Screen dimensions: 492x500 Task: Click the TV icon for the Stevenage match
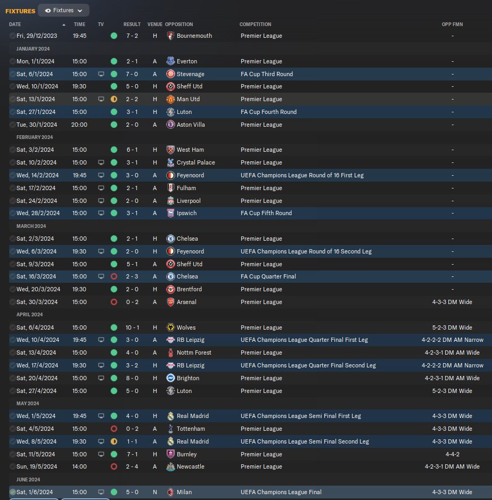101,74
